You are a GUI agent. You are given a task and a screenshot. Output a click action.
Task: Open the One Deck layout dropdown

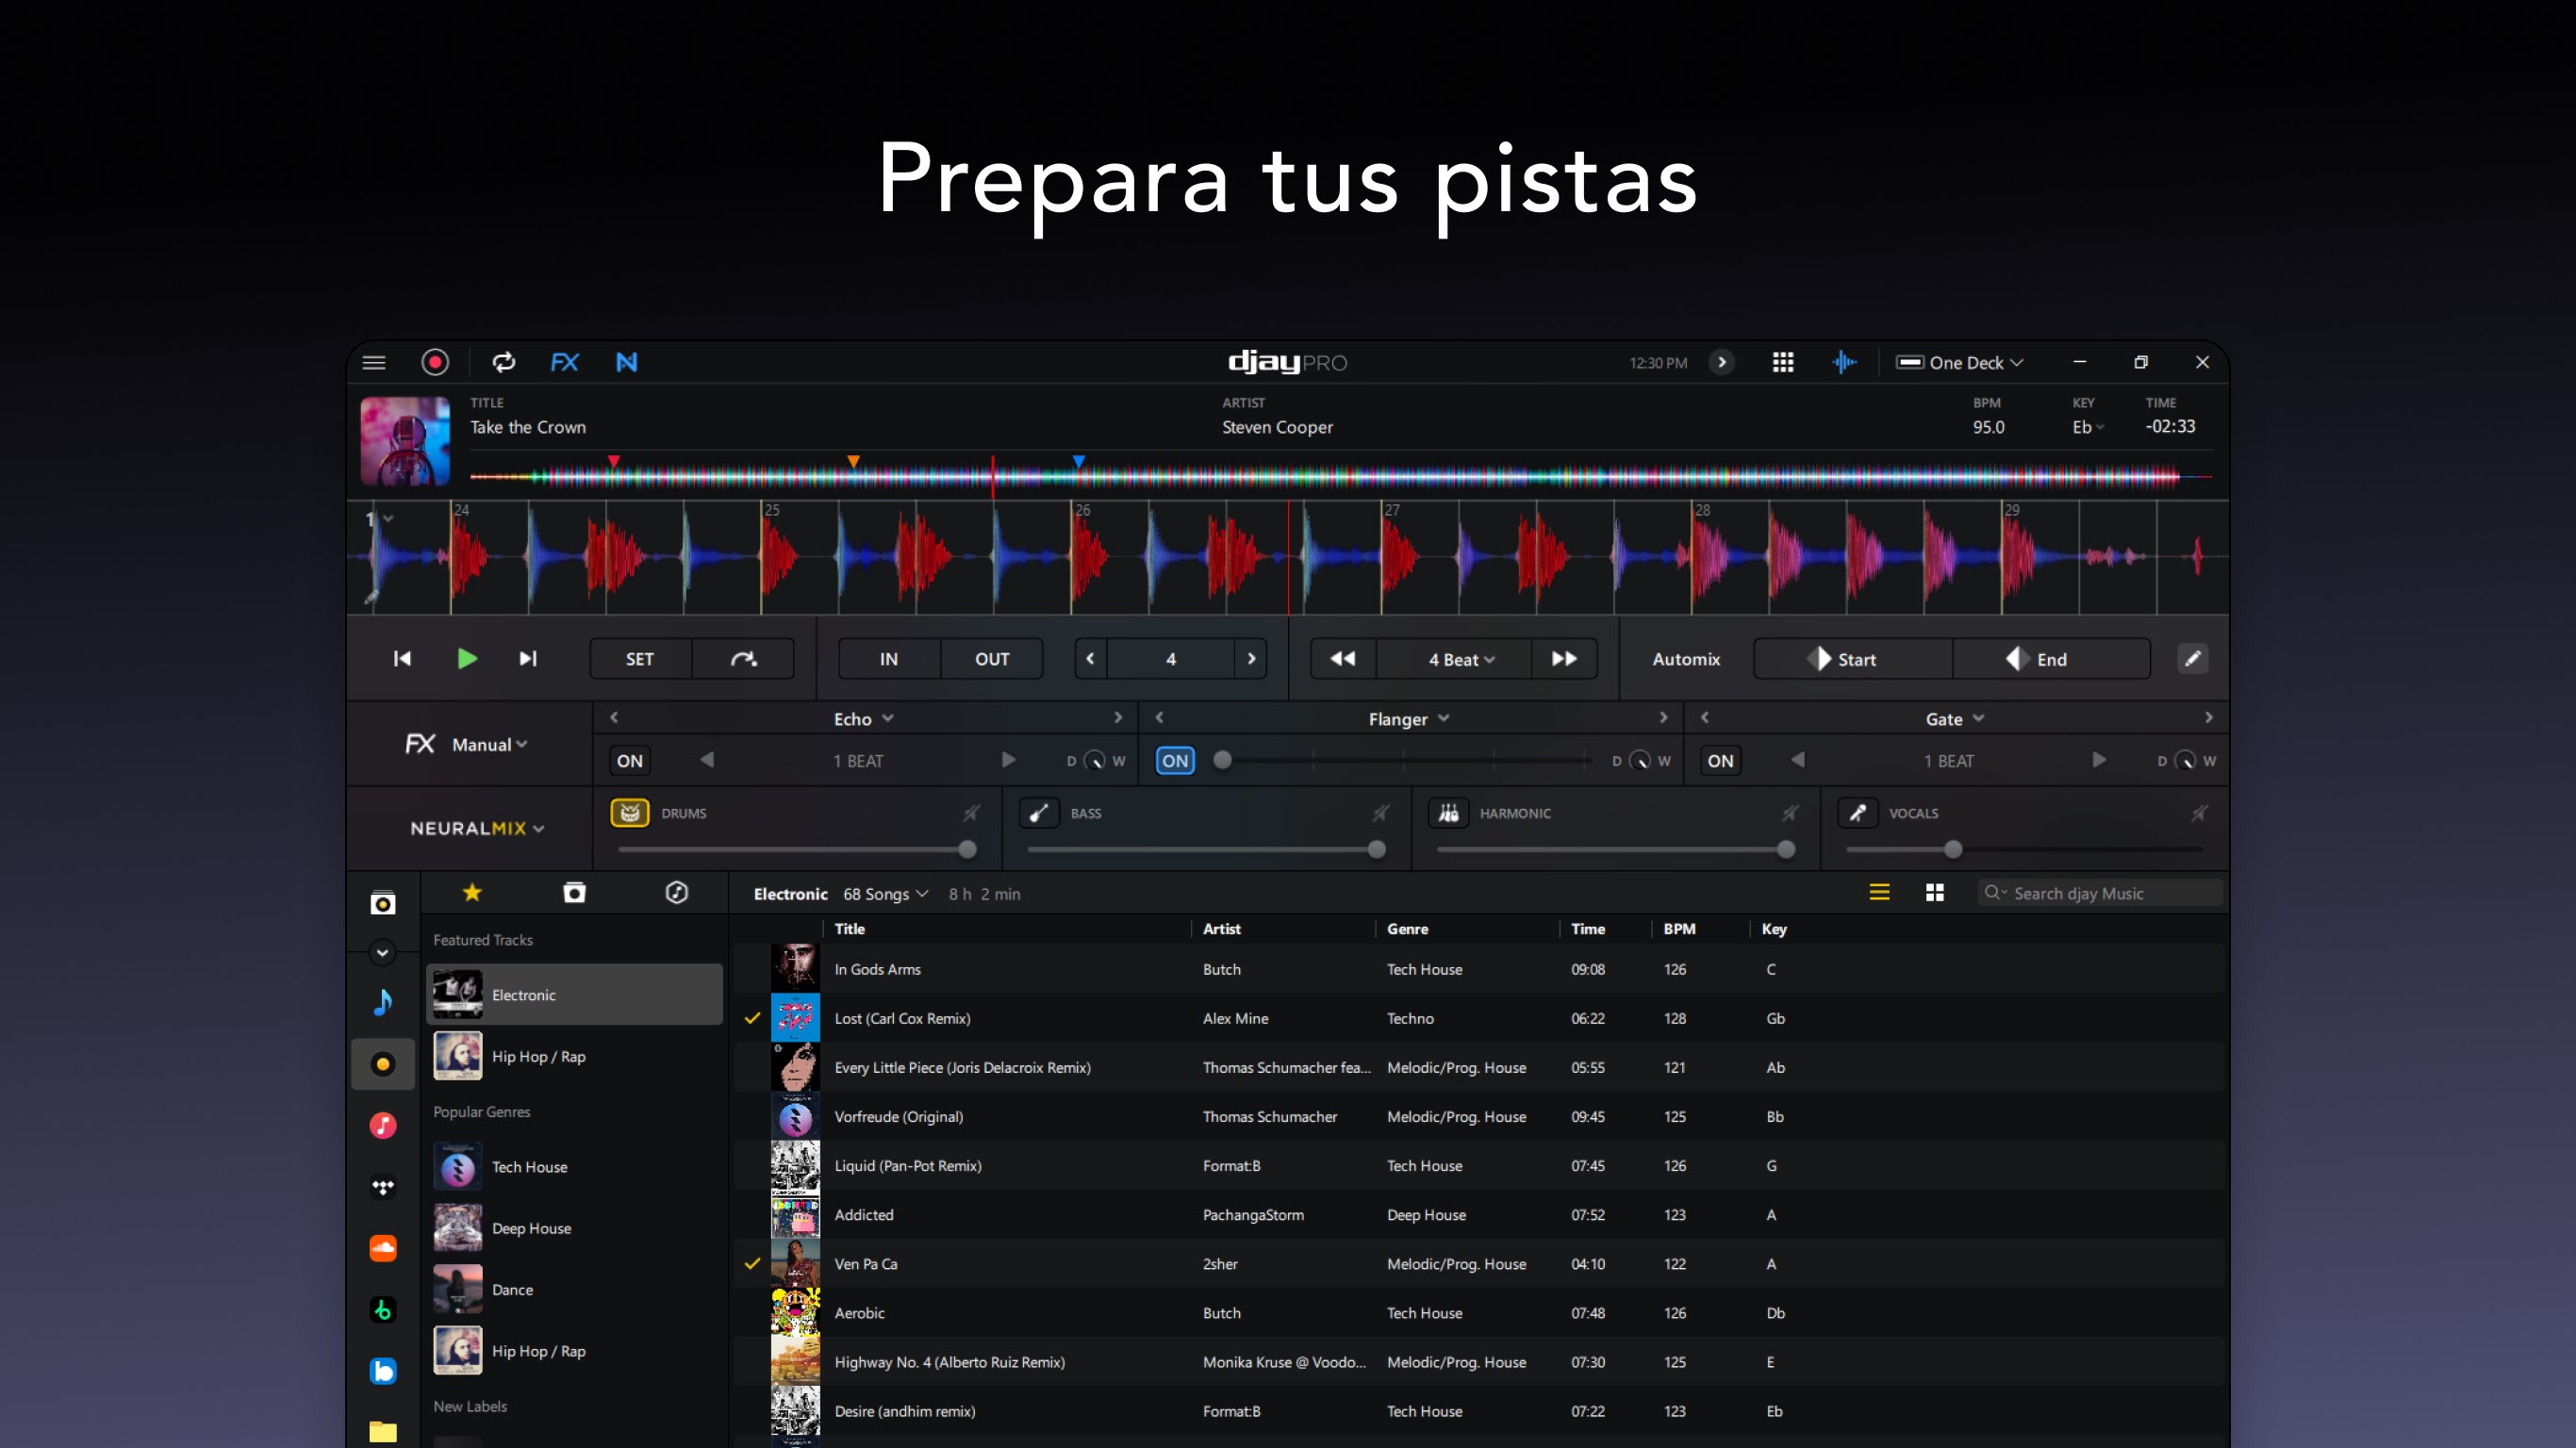point(1961,362)
